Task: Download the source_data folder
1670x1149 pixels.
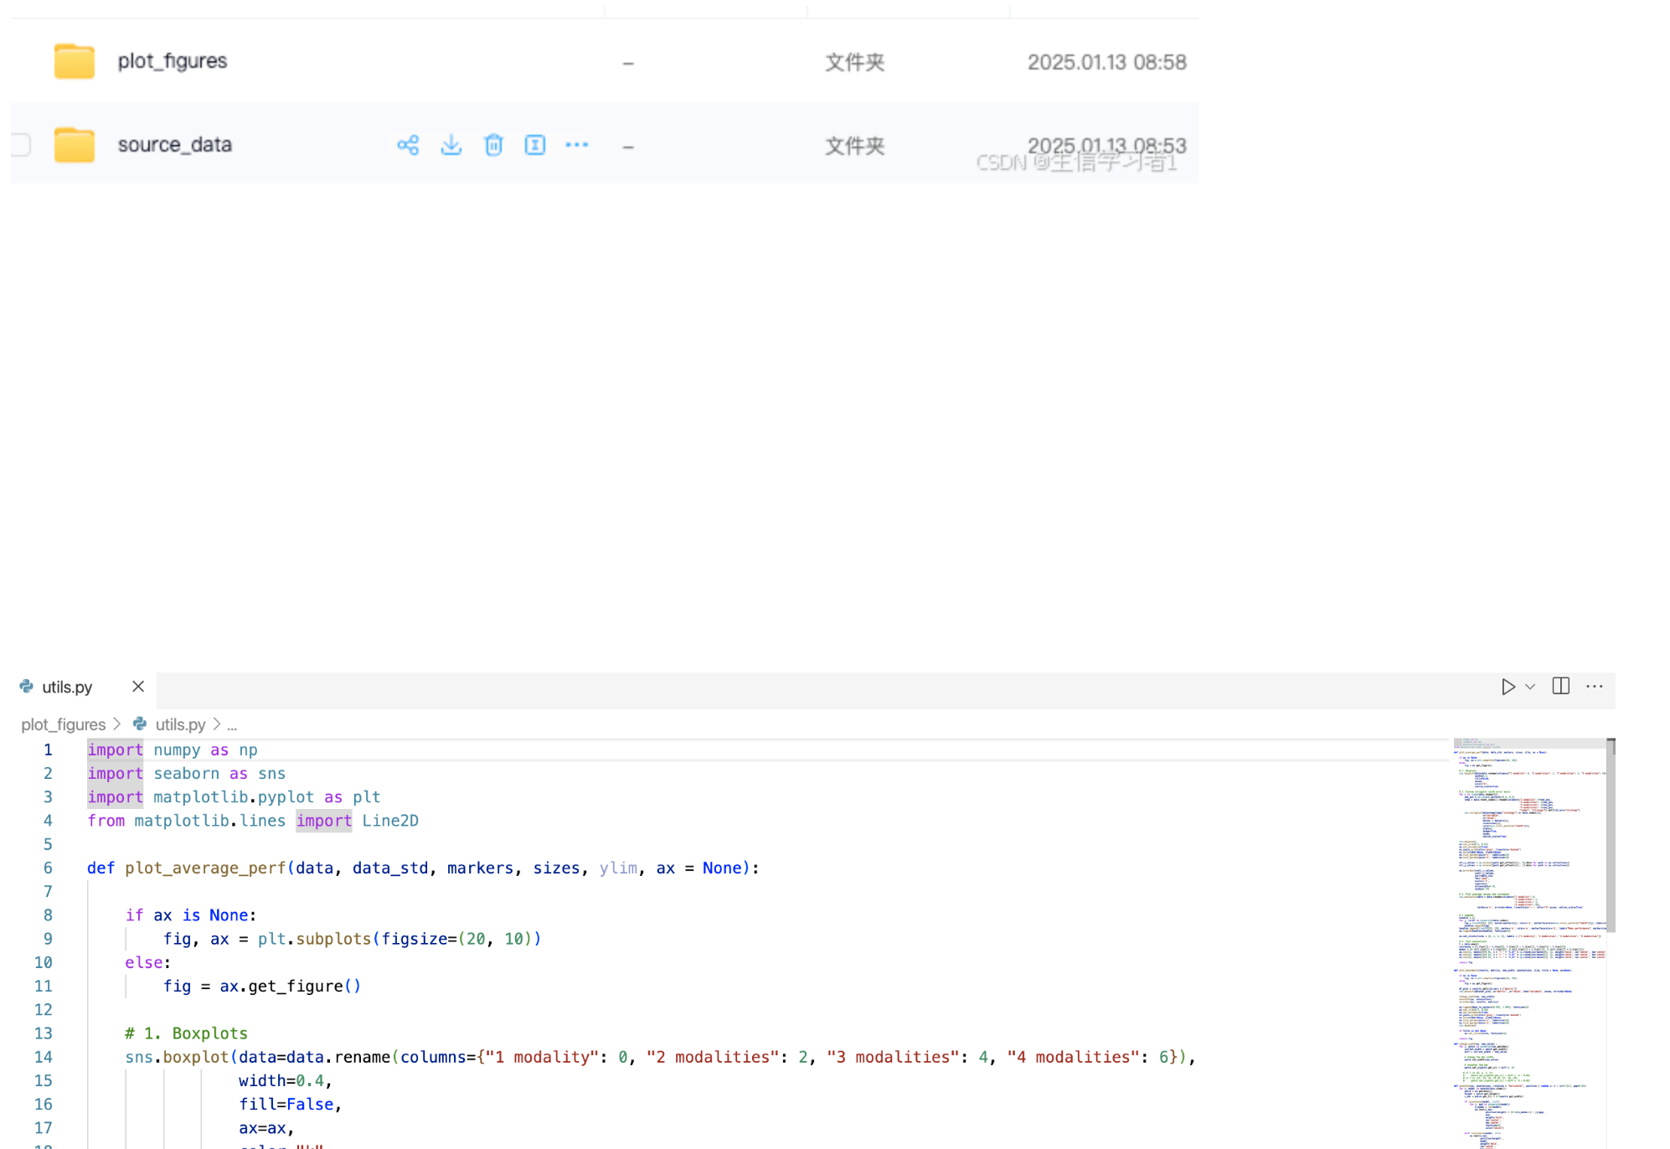Action: click(451, 145)
